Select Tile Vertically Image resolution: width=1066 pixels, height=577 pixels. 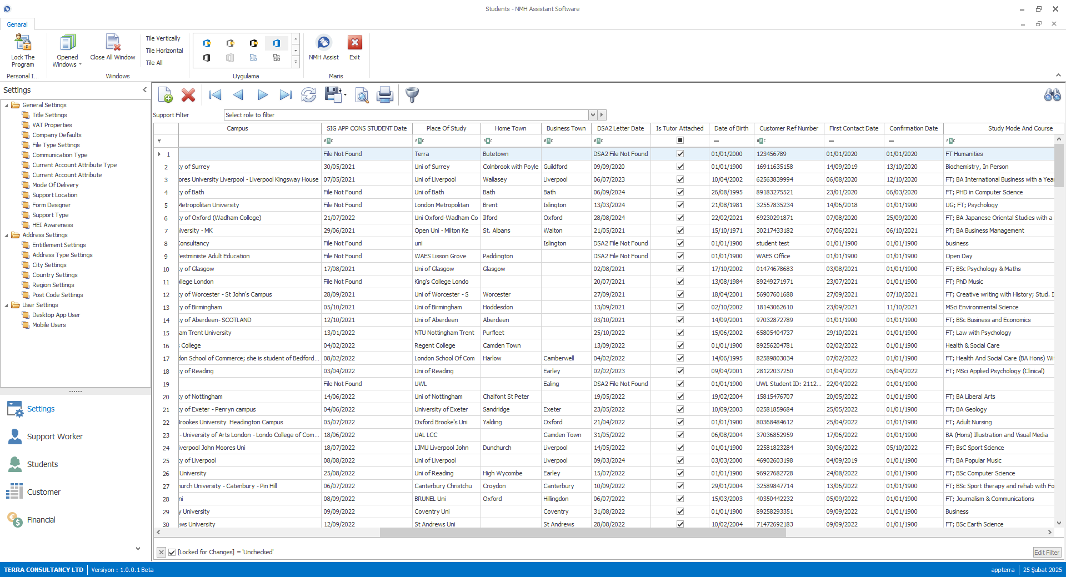(x=163, y=38)
